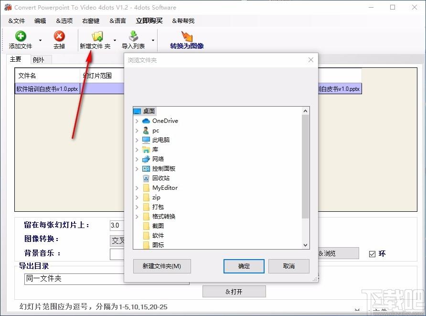Select the 库 library icon
The image size is (426, 316).
[146, 150]
